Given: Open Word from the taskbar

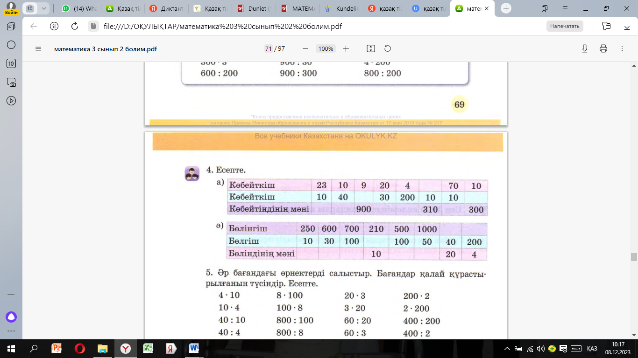Looking at the screenshot, I should click(194, 349).
